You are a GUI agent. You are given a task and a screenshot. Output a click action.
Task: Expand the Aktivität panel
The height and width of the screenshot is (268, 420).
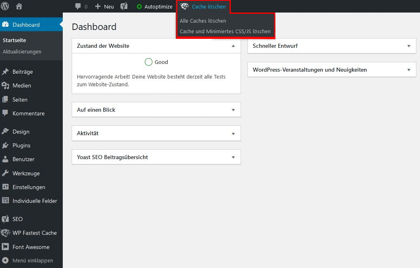click(233, 134)
